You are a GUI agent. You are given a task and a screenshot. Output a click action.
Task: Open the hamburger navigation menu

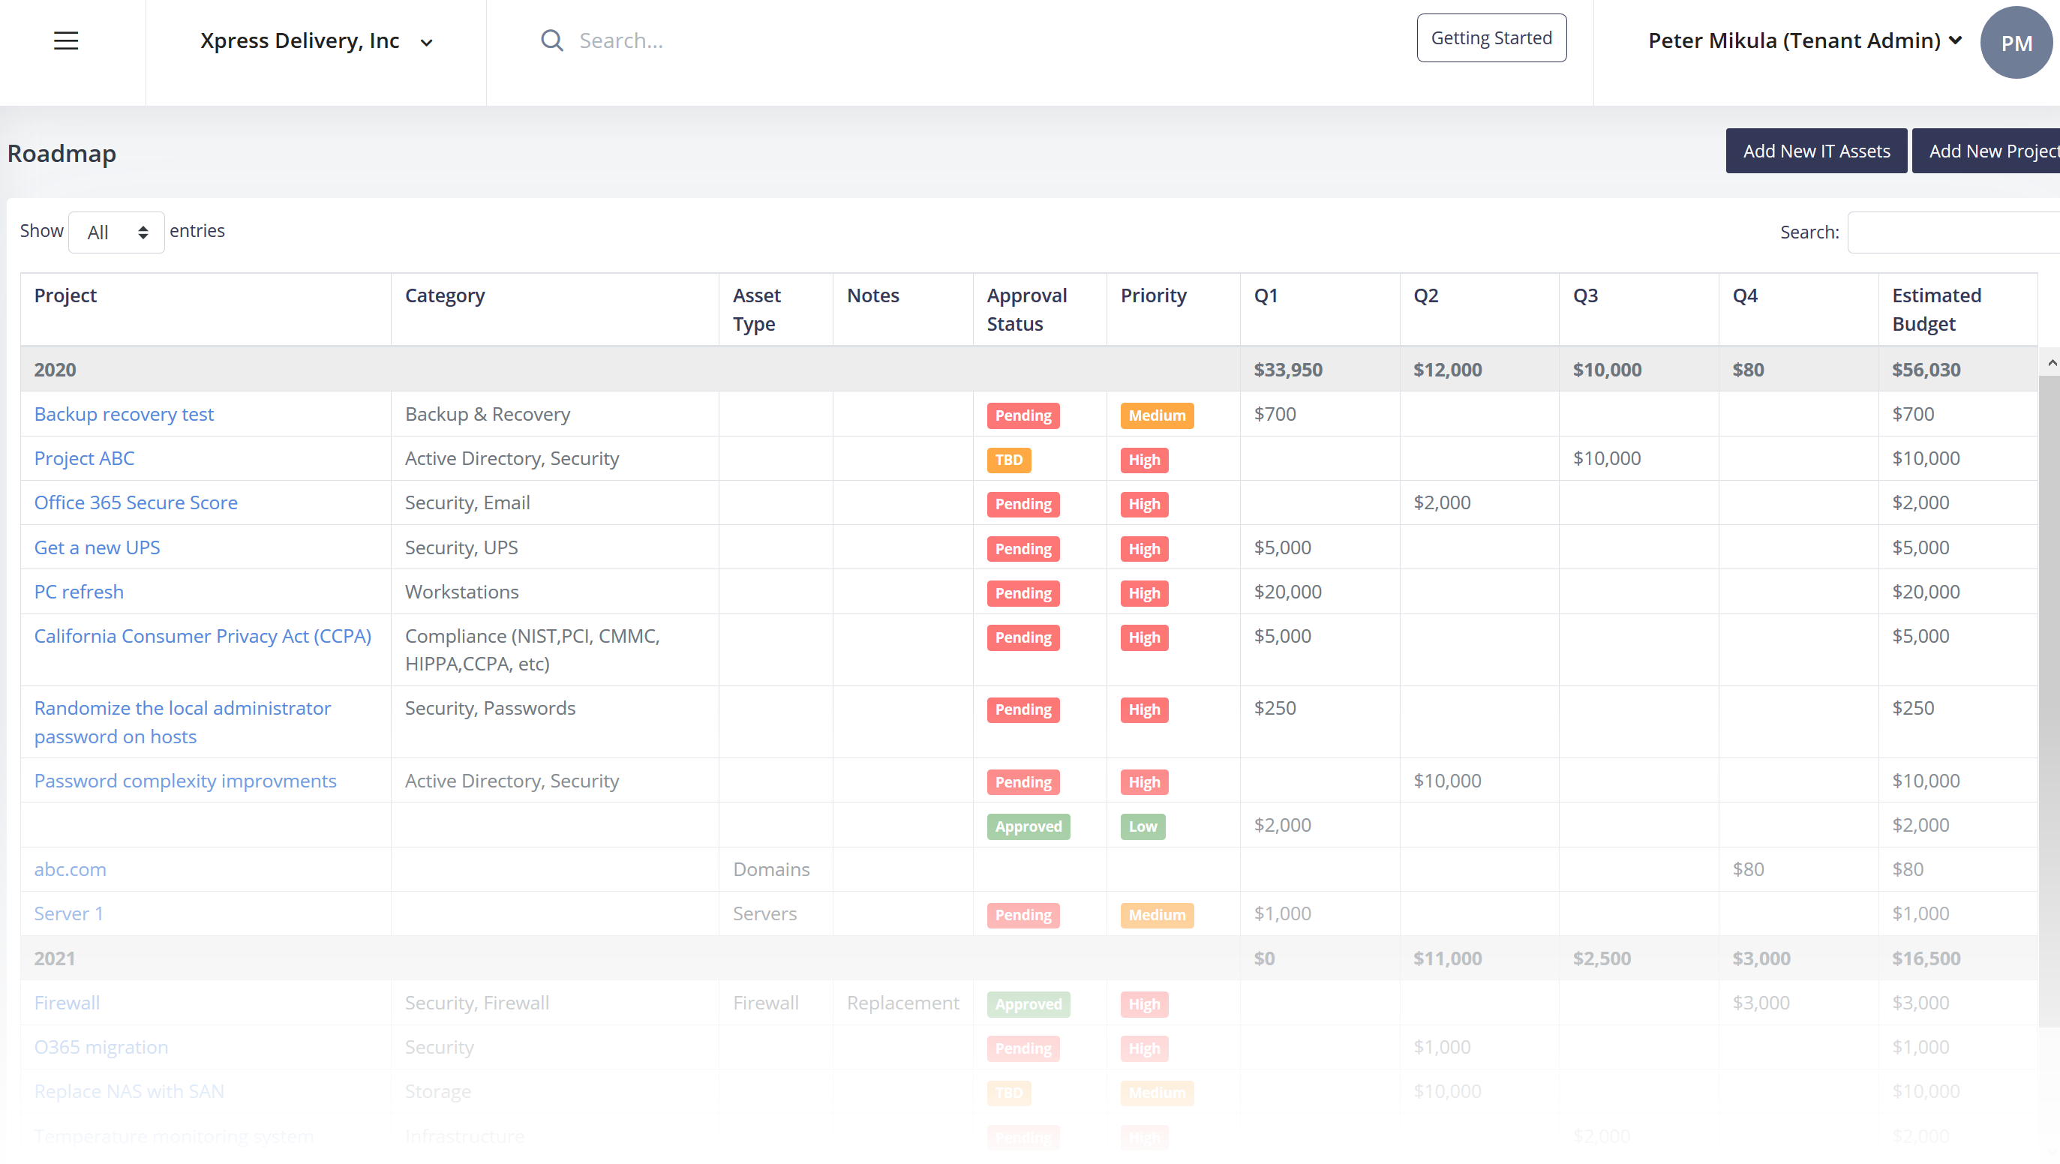(65, 40)
